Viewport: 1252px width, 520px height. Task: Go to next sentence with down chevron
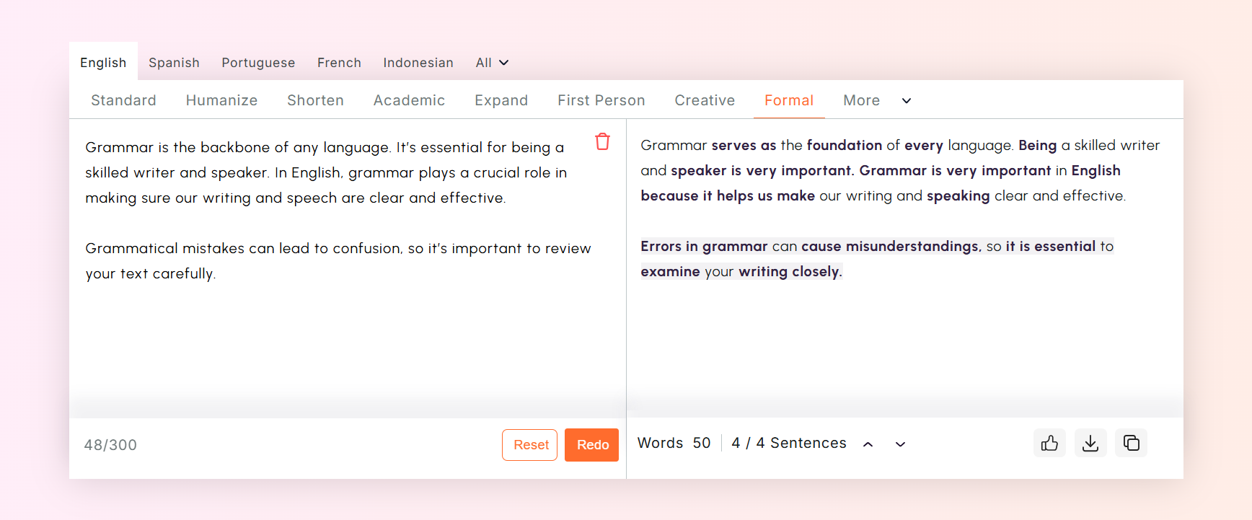900,444
